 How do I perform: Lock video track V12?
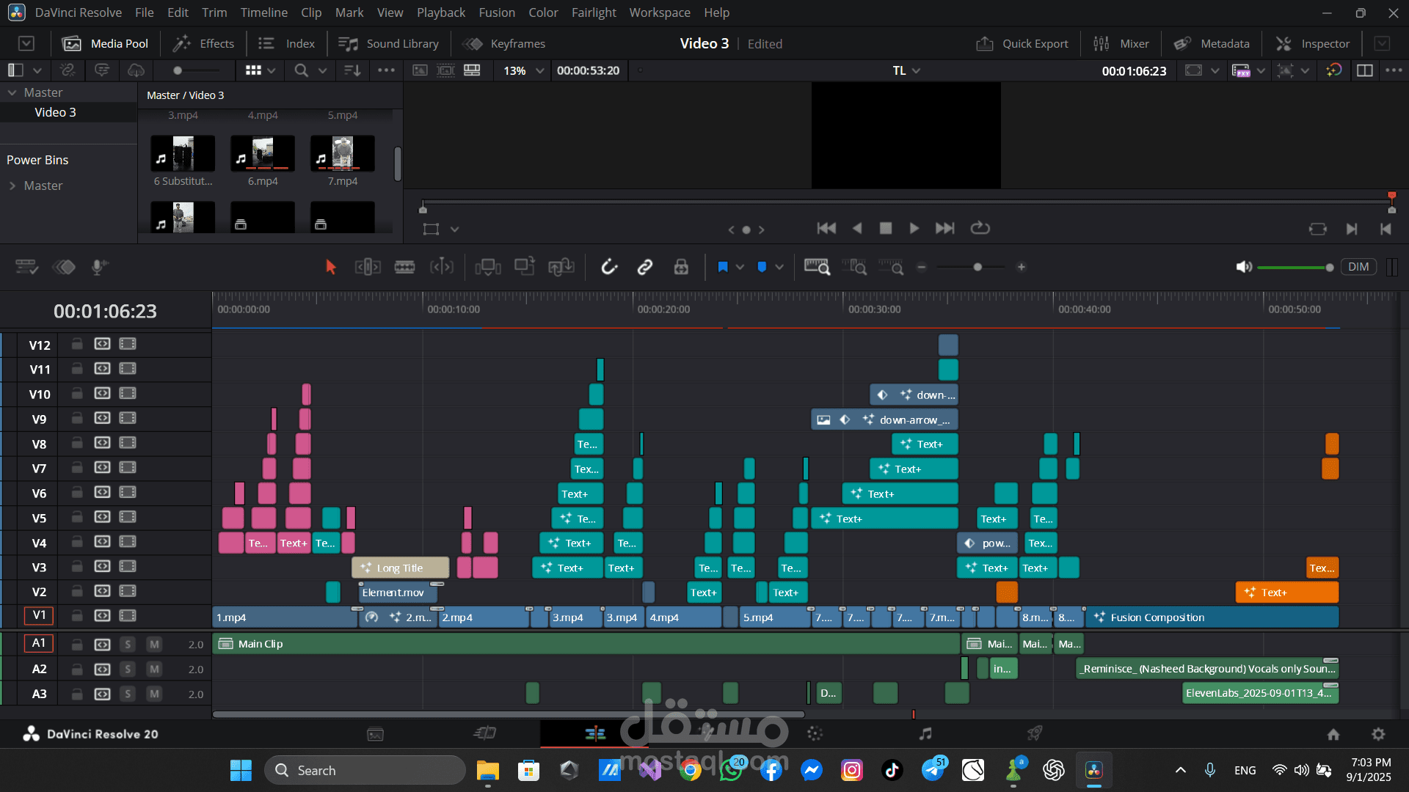tap(76, 344)
